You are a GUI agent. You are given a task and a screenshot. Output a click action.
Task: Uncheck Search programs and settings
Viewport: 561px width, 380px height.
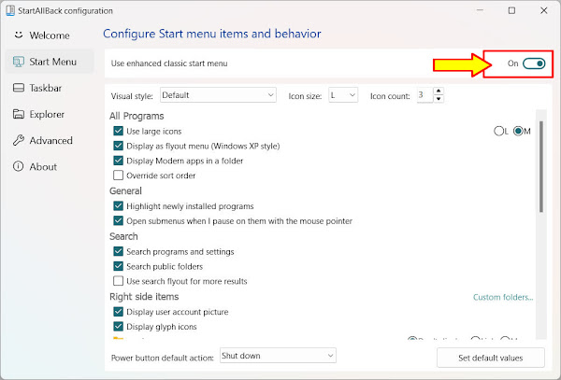coord(118,251)
